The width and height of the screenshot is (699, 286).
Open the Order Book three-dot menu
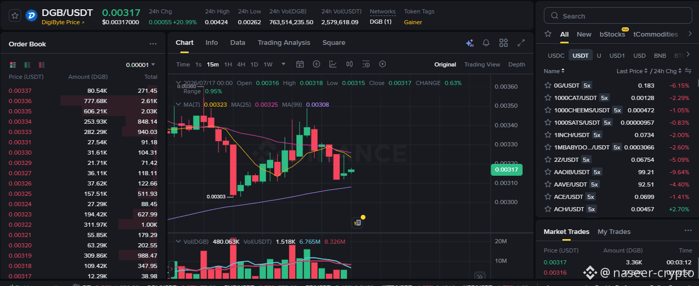coord(153,44)
